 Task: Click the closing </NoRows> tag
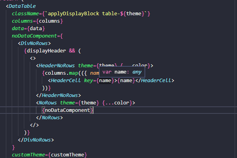49,118
